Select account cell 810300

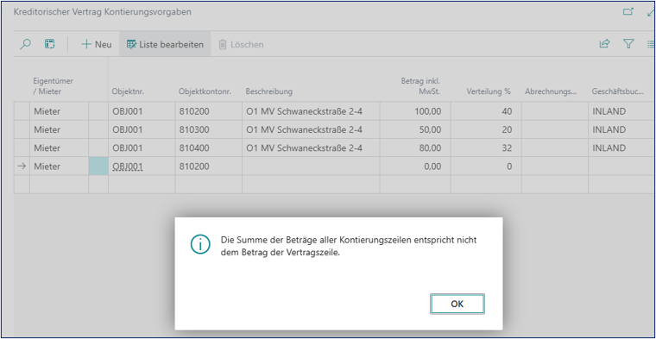pos(208,129)
